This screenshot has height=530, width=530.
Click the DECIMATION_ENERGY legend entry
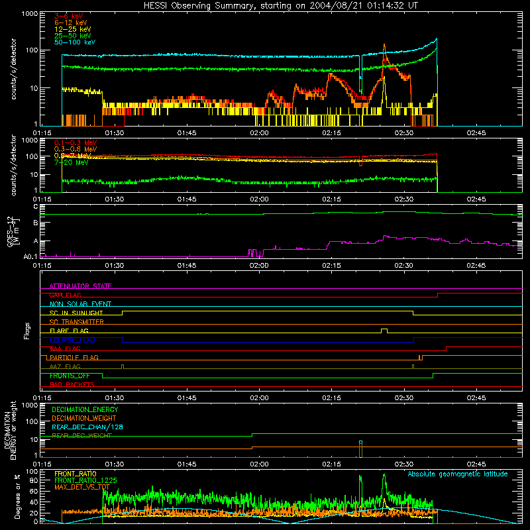(85, 409)
